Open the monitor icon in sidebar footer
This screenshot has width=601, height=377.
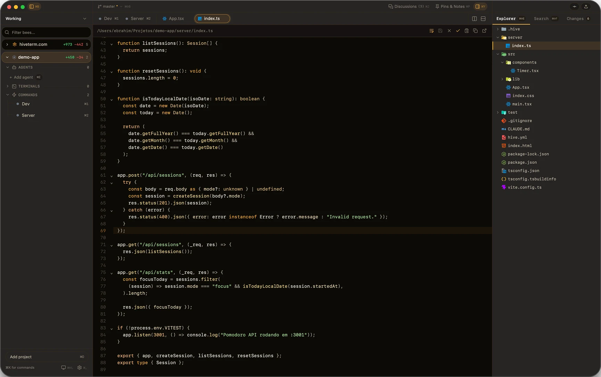click(x=64, y=368)
